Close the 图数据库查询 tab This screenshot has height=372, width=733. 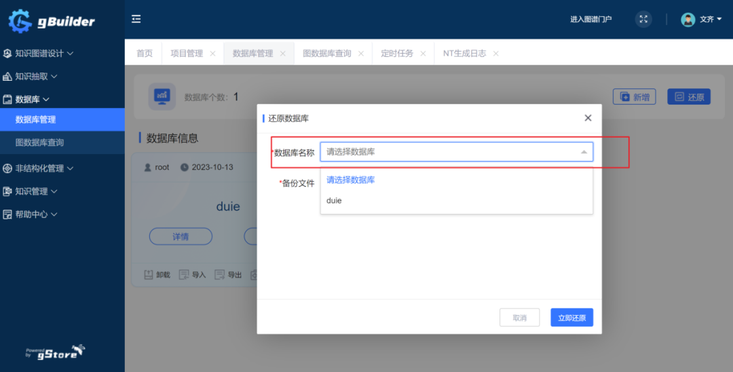pos(361,54)
